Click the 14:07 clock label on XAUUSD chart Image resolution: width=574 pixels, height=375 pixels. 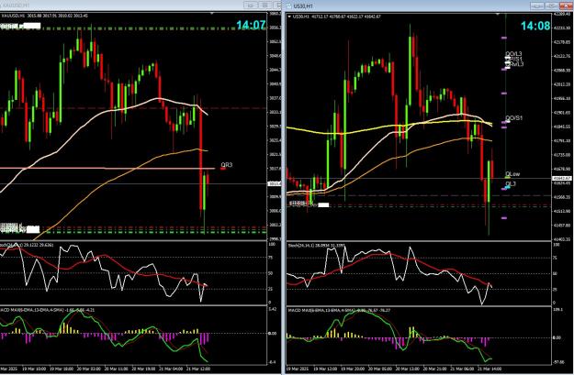coord(251,25)
